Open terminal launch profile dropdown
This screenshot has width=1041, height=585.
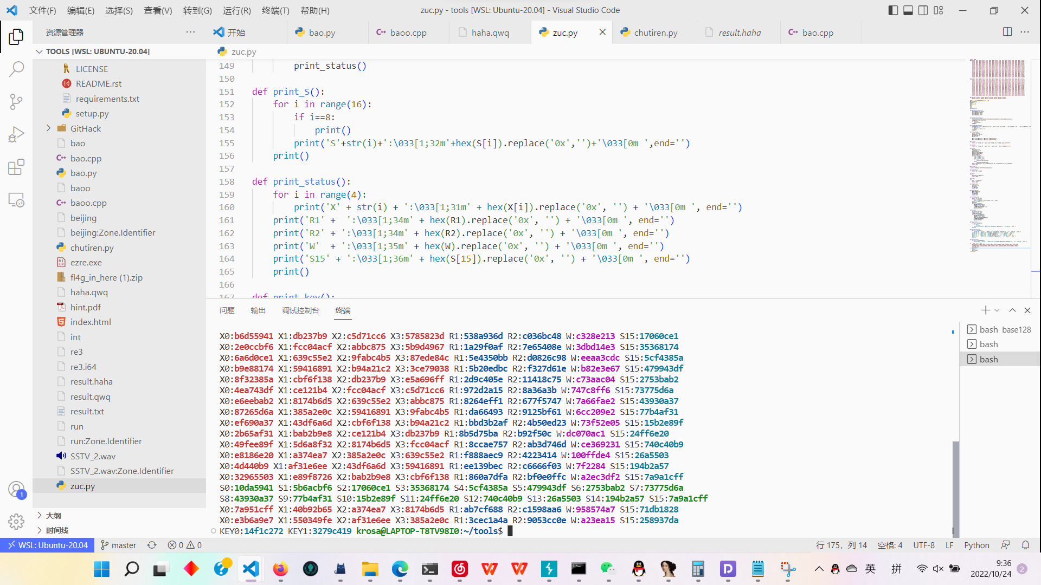pos(997,310)
